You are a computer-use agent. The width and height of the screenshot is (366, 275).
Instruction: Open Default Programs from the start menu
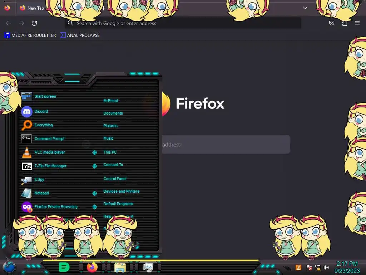[x=118, y=204]
